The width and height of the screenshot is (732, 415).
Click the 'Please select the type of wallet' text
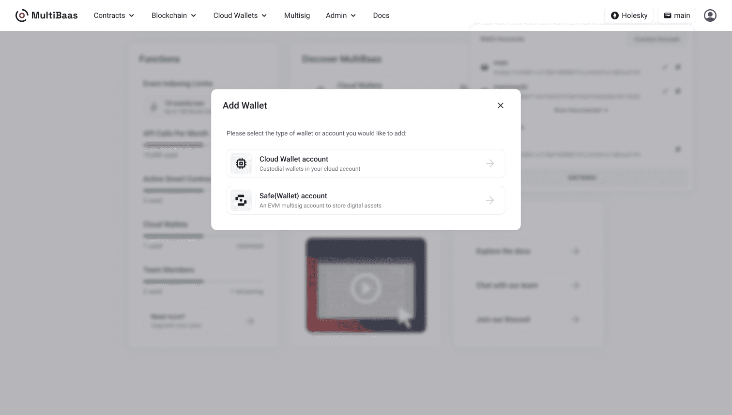(x=317, y=133)
